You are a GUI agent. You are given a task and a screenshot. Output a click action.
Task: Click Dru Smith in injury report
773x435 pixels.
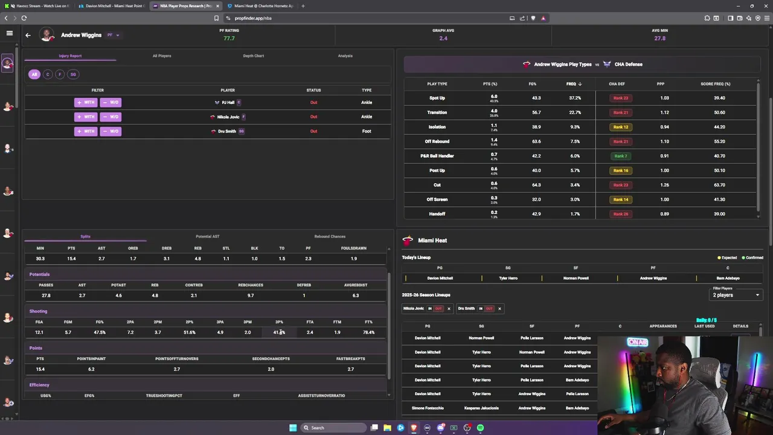click(x=227, y=131)
